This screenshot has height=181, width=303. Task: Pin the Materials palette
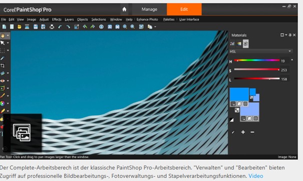(290, 35)
